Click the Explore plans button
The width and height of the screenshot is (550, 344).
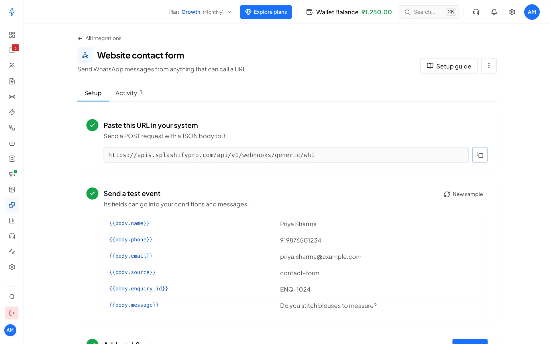point(266,12)
